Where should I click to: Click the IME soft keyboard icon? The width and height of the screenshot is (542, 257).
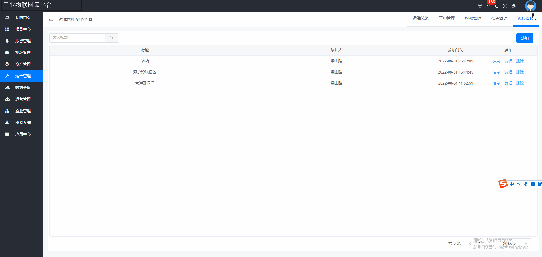coord(533,184)
